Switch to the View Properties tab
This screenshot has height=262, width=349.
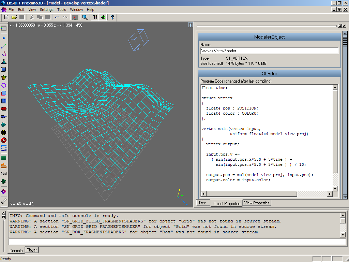click(257, 203)
